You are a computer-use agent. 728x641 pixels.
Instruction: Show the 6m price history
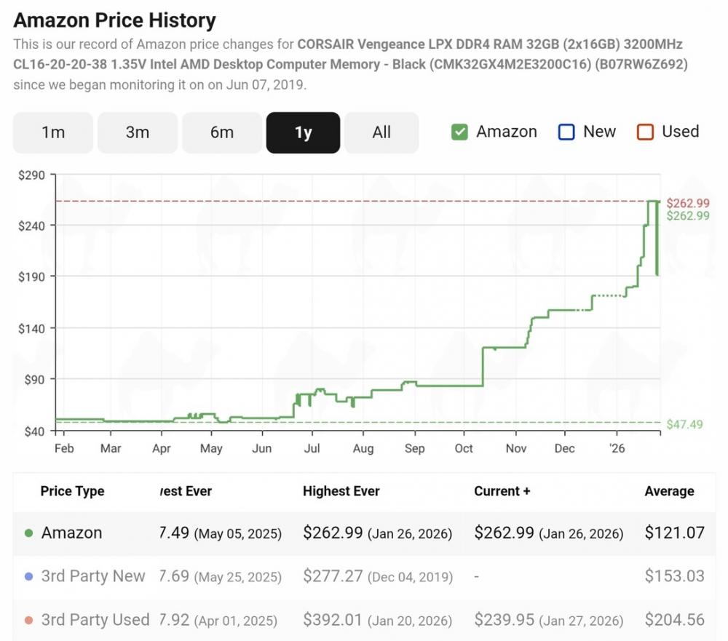(222, 132)
